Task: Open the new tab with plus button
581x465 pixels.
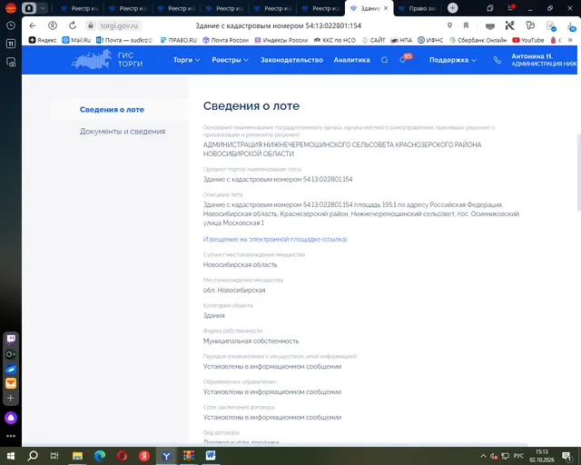Action: pyautogui.click(x=452, y=8)
